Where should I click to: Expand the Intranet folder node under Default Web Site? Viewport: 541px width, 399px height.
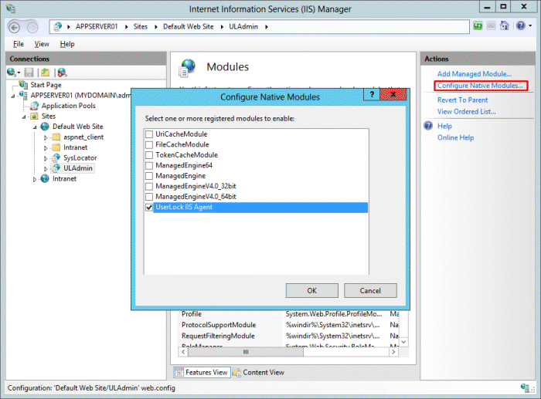click(46, 148)
